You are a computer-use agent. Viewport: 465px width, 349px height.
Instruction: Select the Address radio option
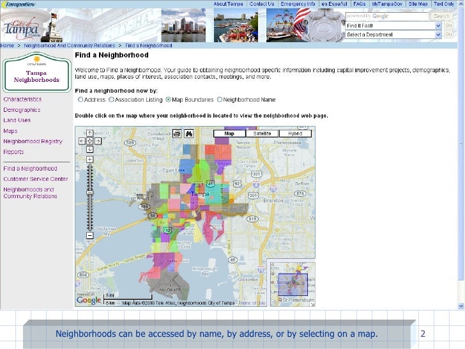tap(80, 100)
